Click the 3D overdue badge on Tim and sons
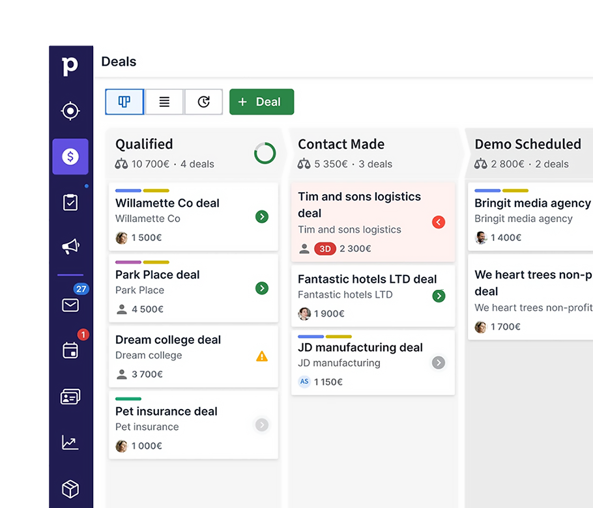The height and width of the screenshot is (508, 593). coord(325,249)
